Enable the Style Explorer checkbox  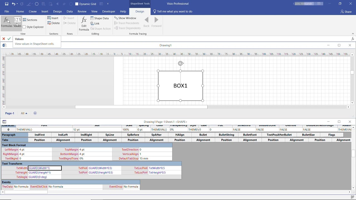coord(24,27)
